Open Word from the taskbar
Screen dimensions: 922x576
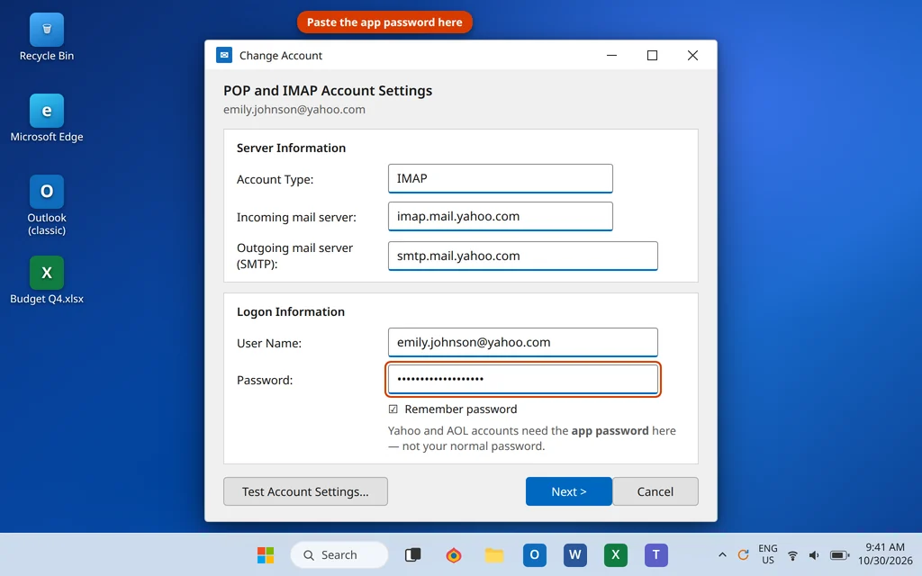tap(575, 554)
